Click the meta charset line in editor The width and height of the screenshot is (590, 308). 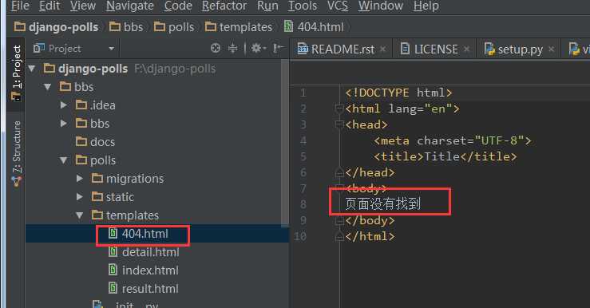[453, 140]
